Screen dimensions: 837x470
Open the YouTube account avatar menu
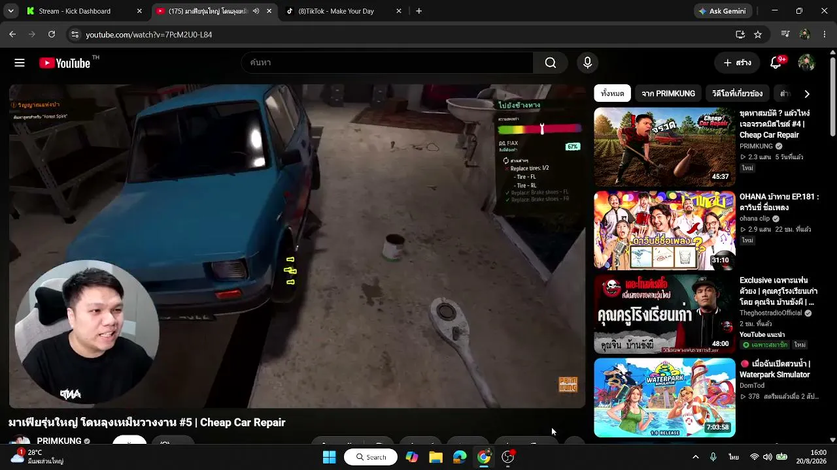click(806, 63)
